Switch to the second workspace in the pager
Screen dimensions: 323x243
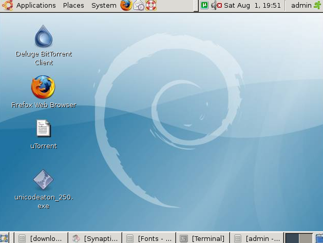click(x=306, y=238)
